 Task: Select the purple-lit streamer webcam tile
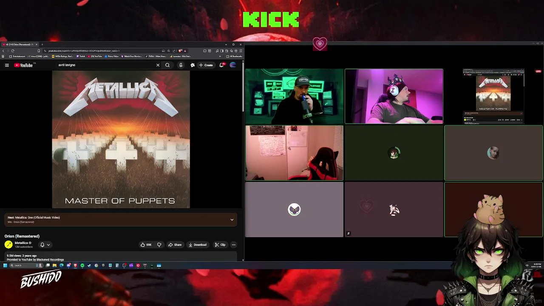click(x=394, y=96)
